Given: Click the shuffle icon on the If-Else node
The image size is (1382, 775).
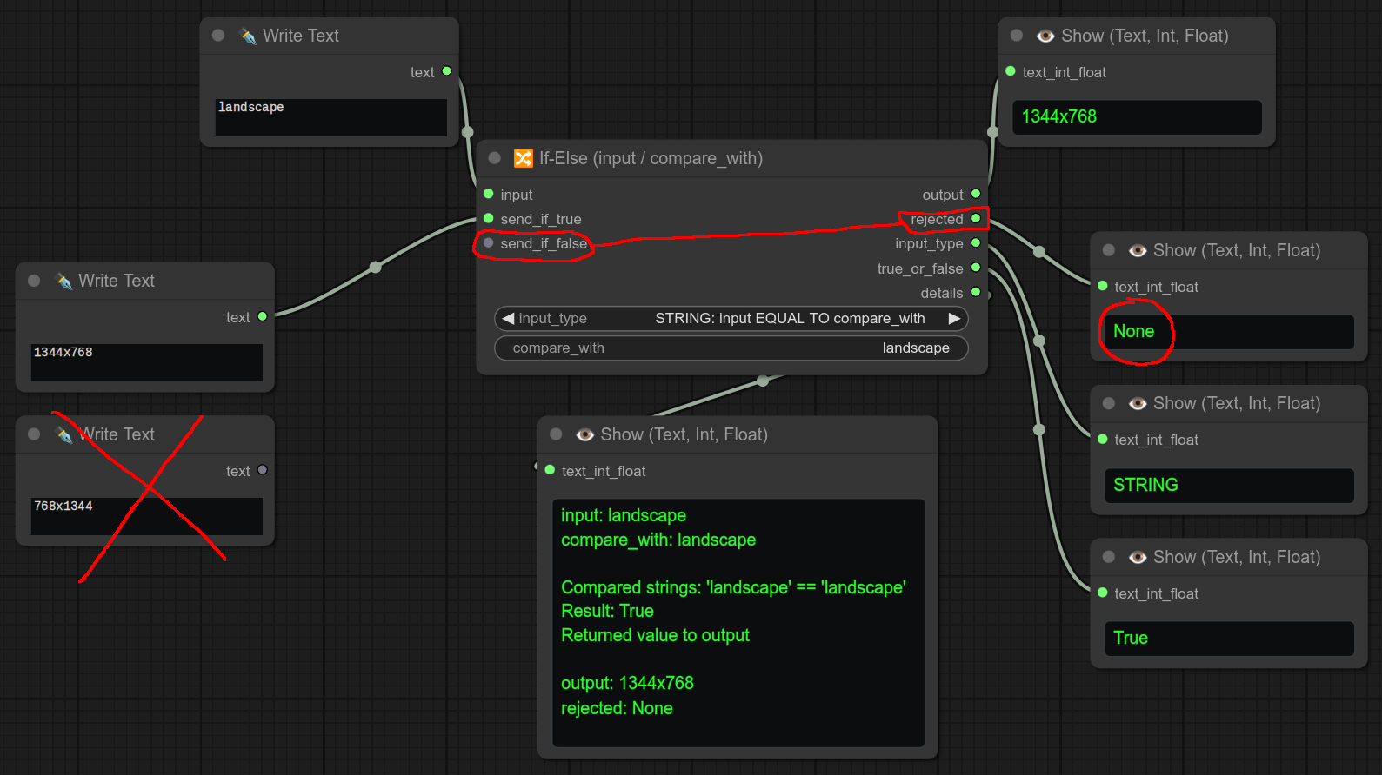Looking at the screenshot, I should (x=523, y=158).
